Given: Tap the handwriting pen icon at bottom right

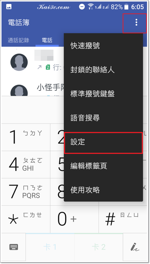Looking at the screenshot, I should 135,247.
